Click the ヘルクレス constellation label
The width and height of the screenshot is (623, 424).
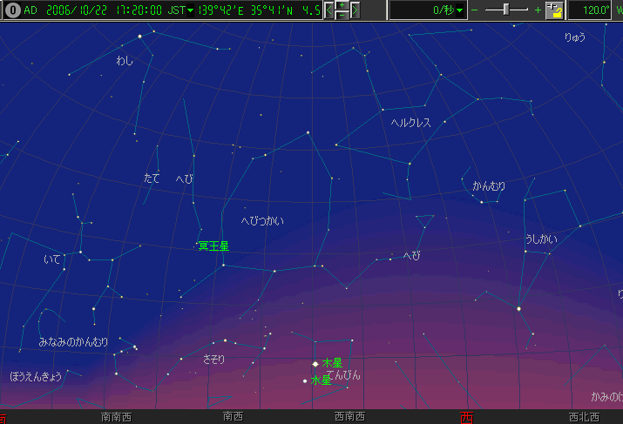point(411,123)
